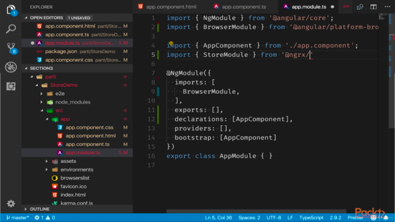Click the errors count in status bar
This screenshot has height=222, width=395.
tap(39, 218)
